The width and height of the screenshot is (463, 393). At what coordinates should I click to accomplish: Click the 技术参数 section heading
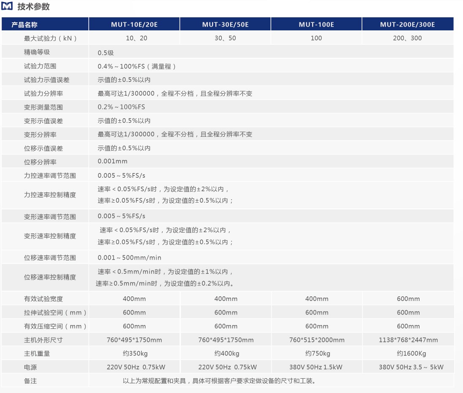click(33, 7)
